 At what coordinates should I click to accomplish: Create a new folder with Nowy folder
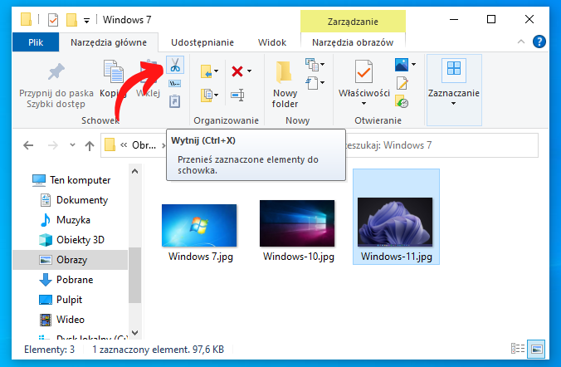pyautogui.click(x=285, y=85)
